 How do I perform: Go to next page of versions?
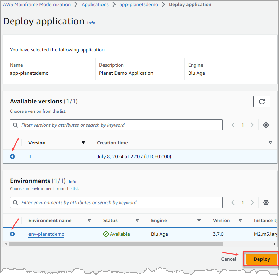252,125
